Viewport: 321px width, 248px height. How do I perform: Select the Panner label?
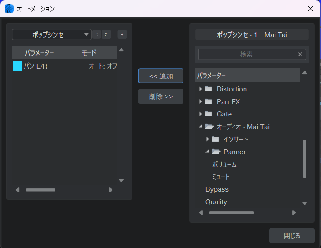click(x=234, y=152)
